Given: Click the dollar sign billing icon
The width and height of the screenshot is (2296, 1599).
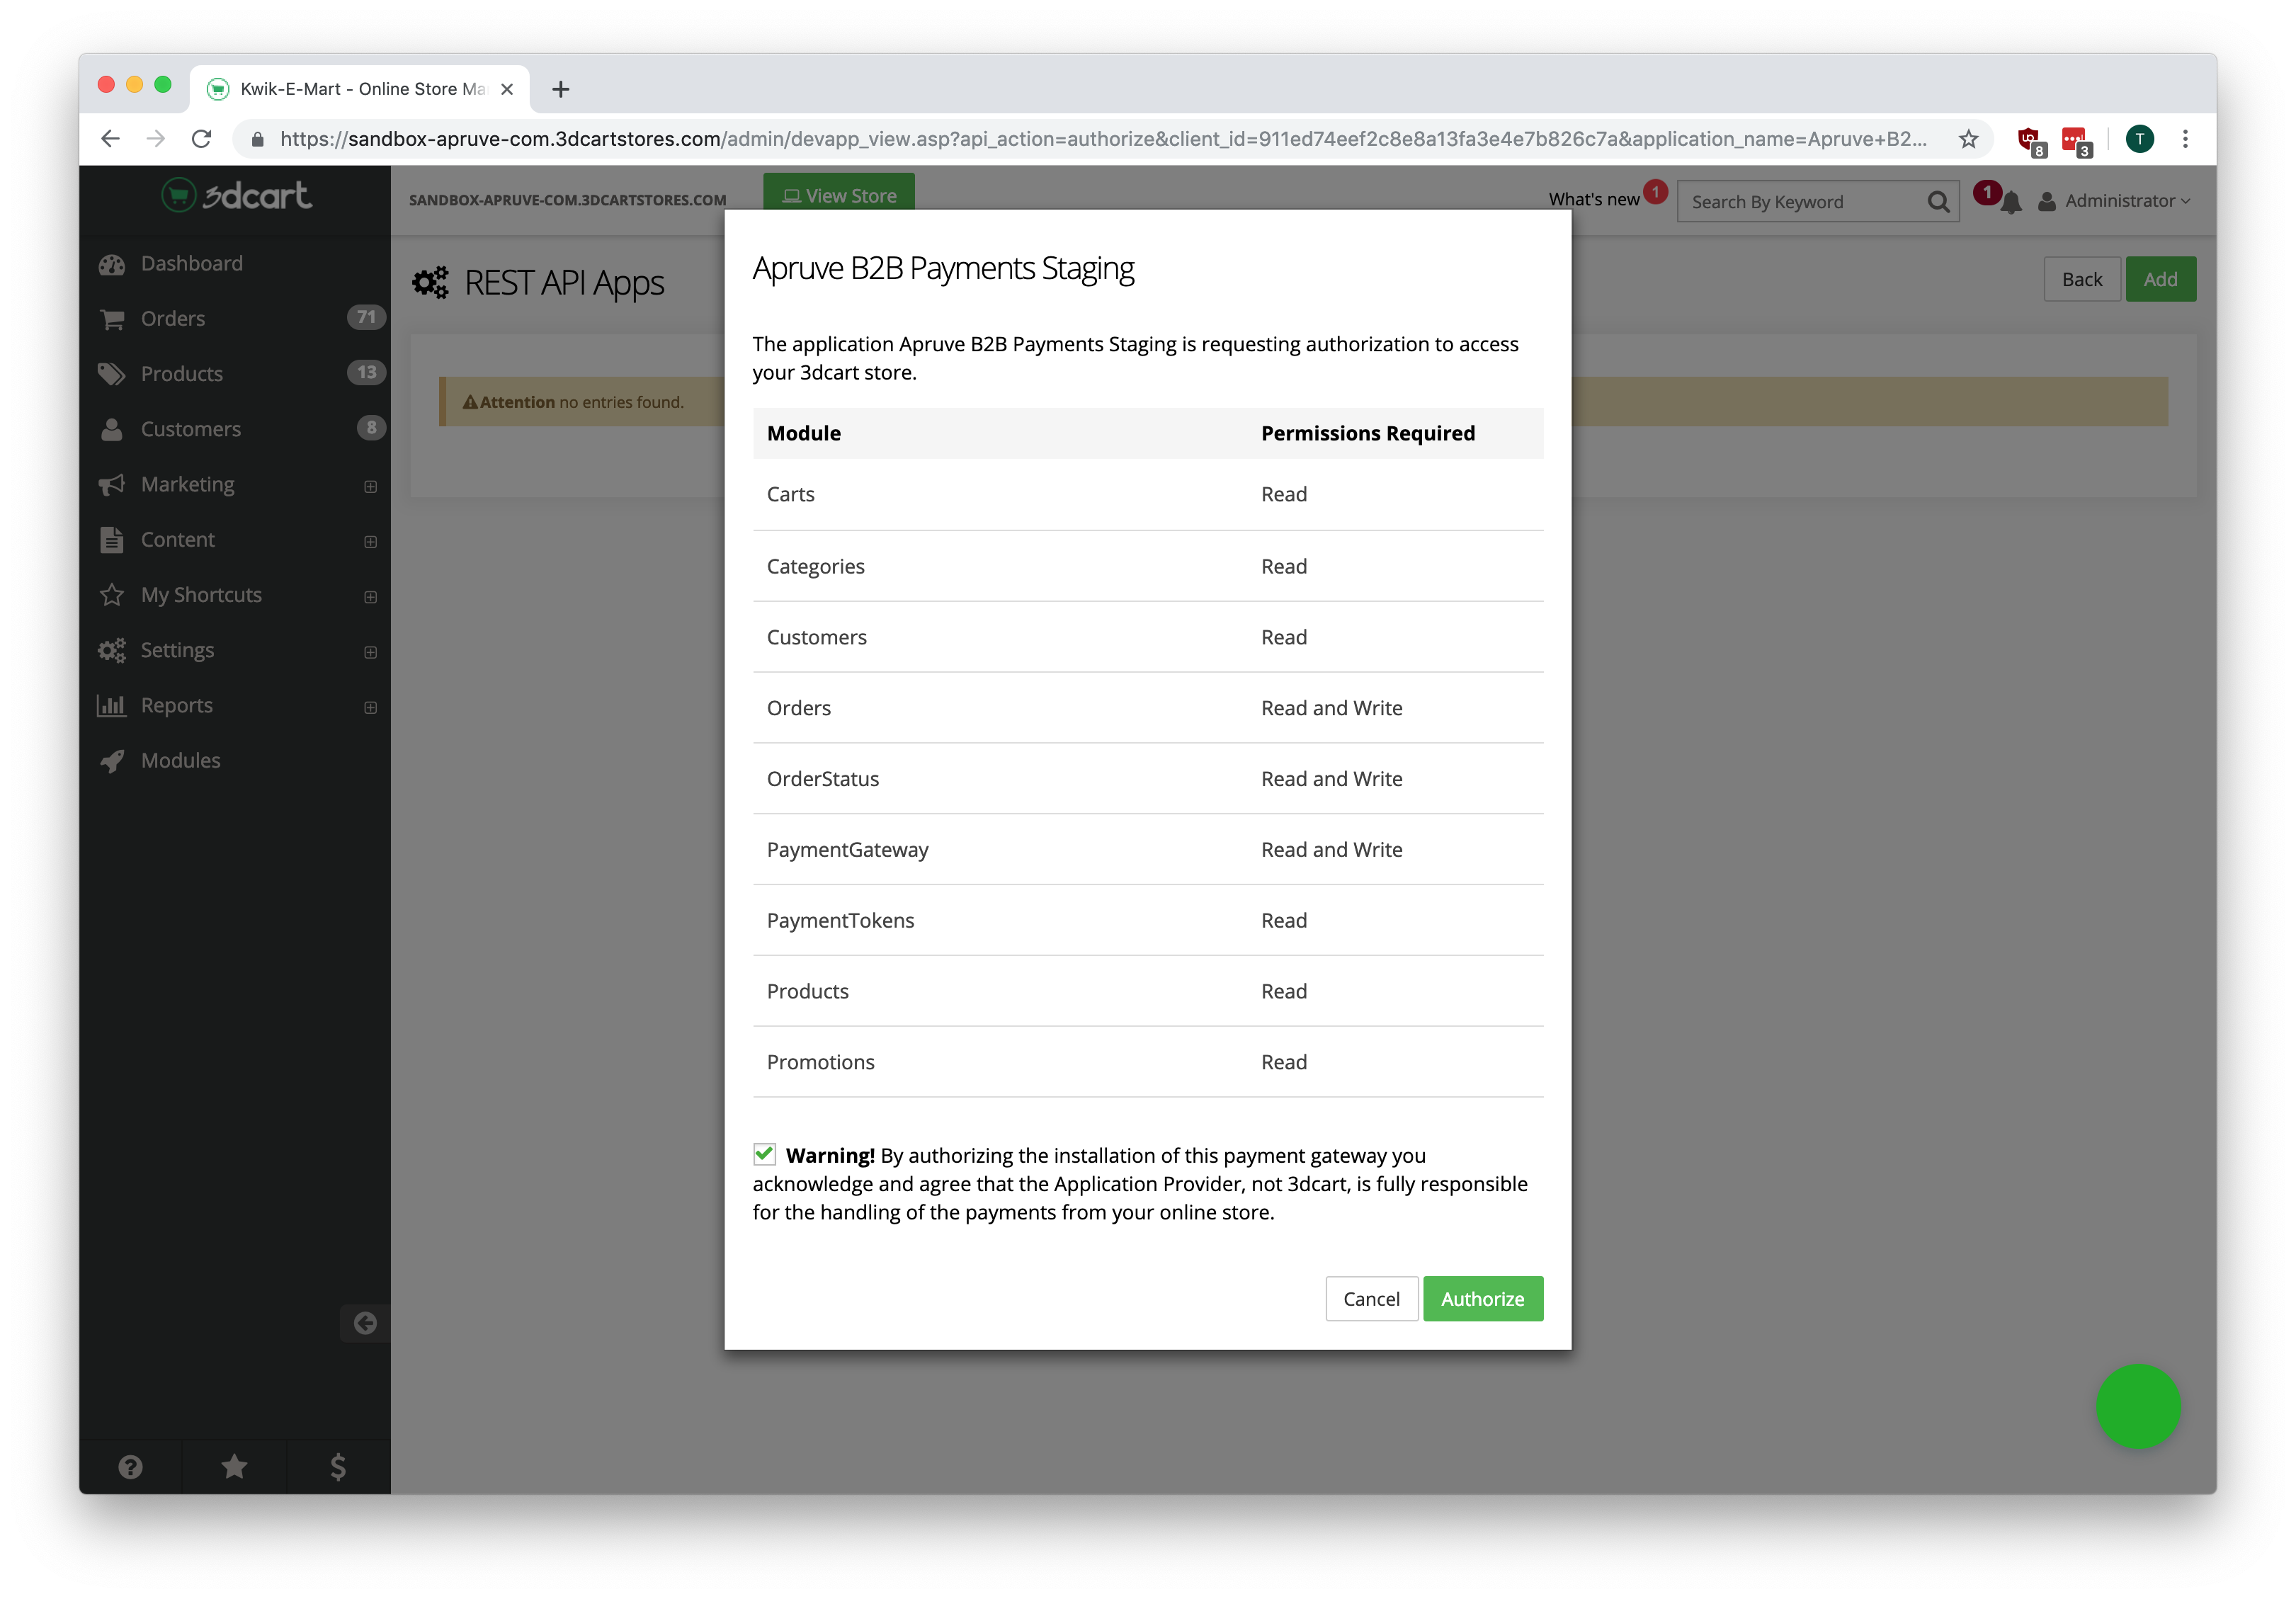Looking at the screenshot, I should [x=338, y=1466].
